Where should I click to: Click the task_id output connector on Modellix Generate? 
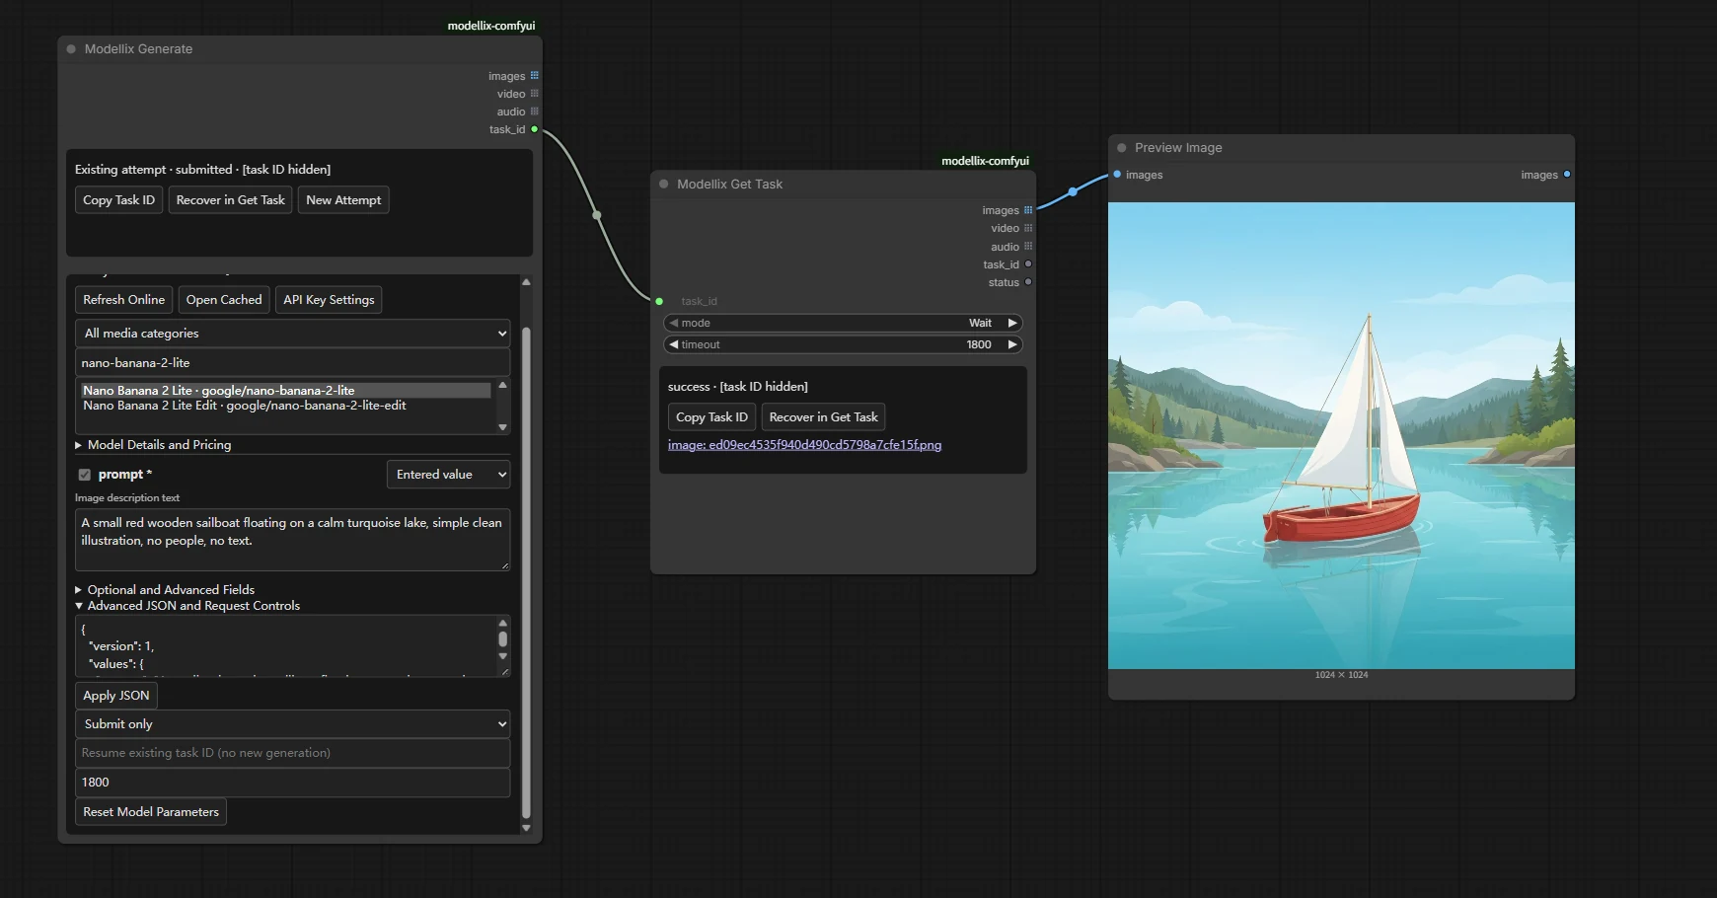(x=535, y=129)
